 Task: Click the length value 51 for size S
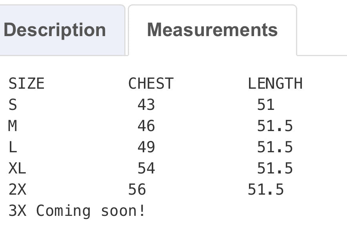(x=266, y=105)
